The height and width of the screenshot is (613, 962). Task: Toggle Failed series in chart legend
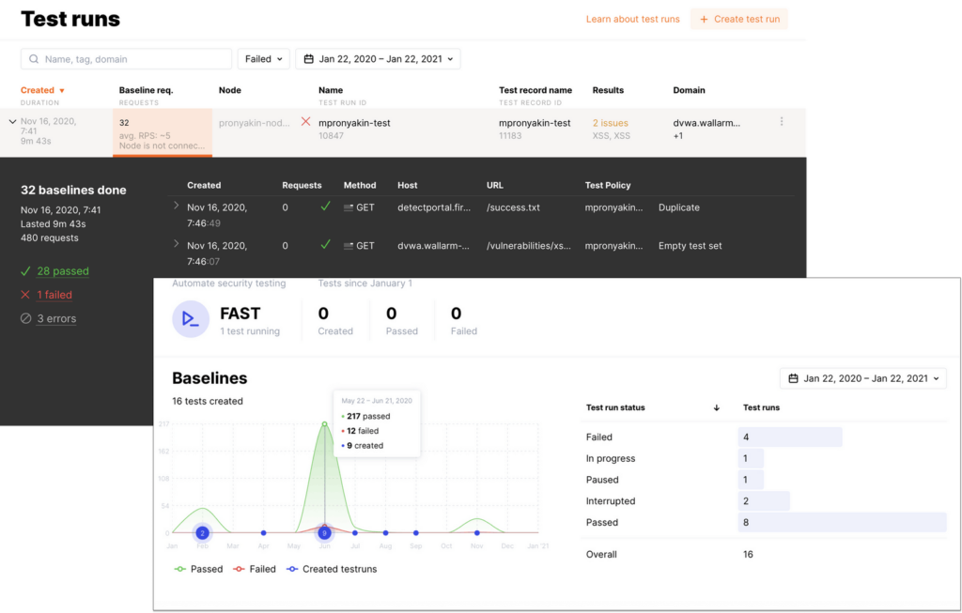[254, 569]
